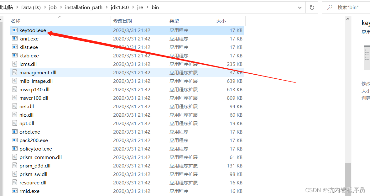370x196 pixels.
Task: Select the management.dll file icon
Action: [x=15, y=72]
